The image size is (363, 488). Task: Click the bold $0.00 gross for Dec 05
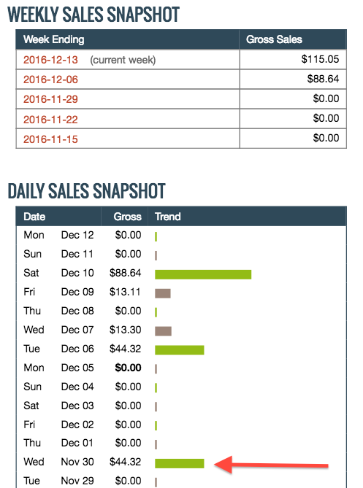128,368
